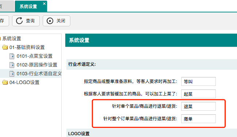Collapse the 01-基础资料设置 folder node
Image resolution: width=237 pixels, height=137 pixels.
tap(27, 47)
